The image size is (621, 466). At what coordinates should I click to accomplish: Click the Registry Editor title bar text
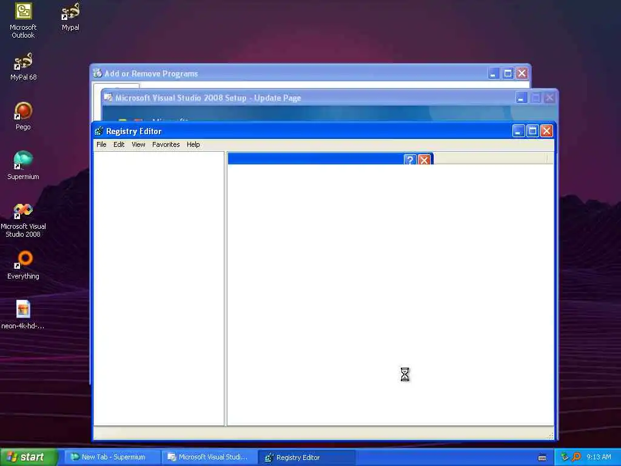coord(134,131)
